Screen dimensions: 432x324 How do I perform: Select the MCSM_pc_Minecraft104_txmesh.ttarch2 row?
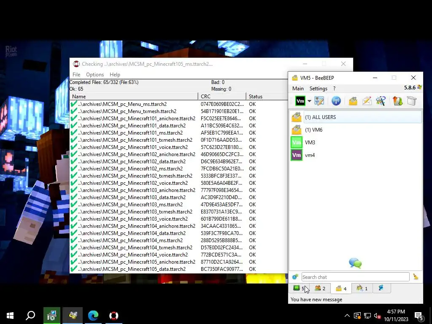click(178, 247)
